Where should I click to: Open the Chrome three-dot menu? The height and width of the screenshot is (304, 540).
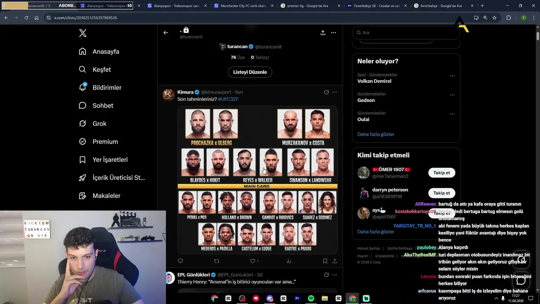(x=534, y=18)
